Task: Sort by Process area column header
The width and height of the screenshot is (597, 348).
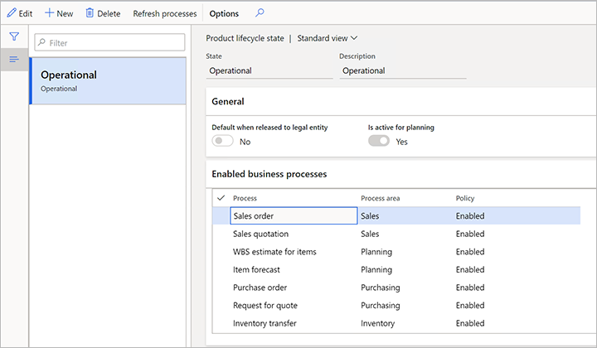Action: (381, 198)
